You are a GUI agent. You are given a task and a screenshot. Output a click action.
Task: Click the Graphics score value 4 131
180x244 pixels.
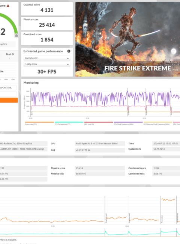click(x=47, y=10)
